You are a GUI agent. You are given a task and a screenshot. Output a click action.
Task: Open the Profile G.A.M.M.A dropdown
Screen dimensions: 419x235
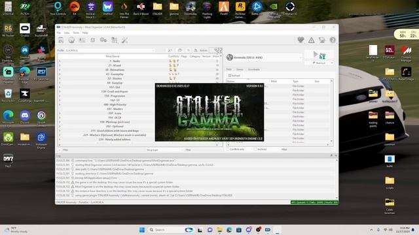point(111,50)
